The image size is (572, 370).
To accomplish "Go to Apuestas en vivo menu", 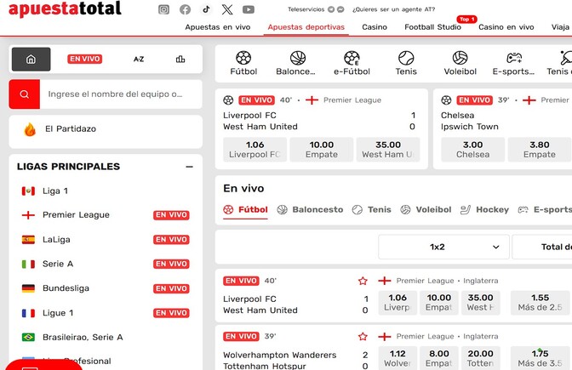I will [218, 27].
